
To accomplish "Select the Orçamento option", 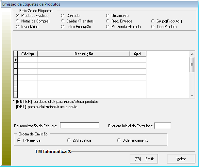I will [108, 16].
